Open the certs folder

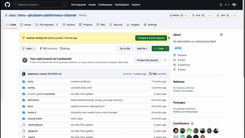pyautogui.click(x=31, y=82)
